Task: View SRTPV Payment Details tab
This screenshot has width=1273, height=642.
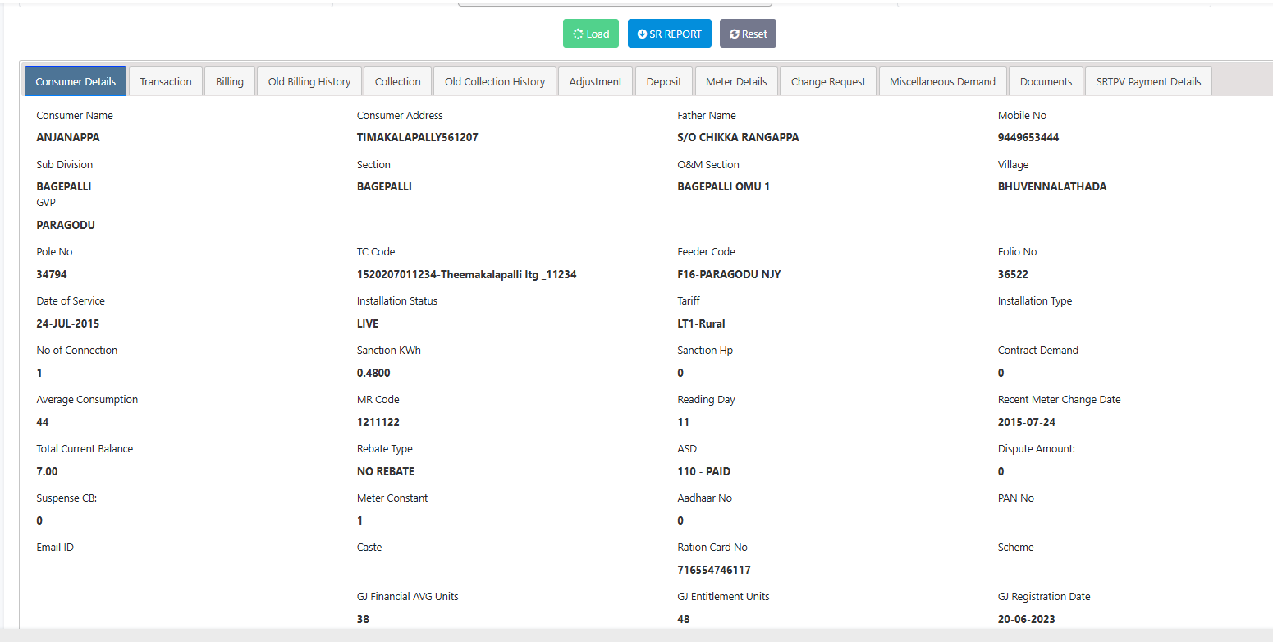Action: click(1148, 81)
